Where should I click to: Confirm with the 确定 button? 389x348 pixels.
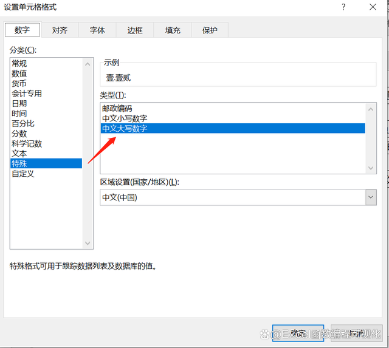[x=298, y=333]
